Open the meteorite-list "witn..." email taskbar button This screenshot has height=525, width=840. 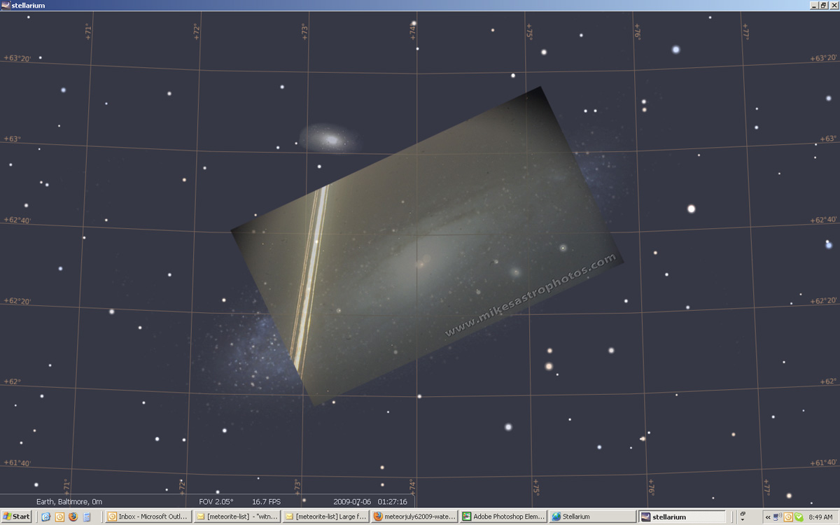(x=237, y=517)
